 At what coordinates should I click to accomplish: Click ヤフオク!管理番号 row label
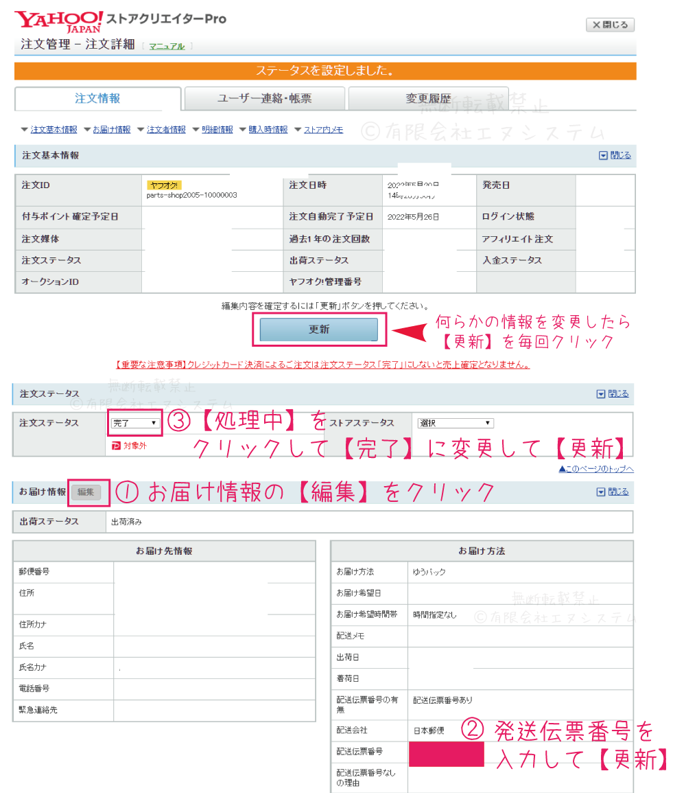(x=325, y=281)
